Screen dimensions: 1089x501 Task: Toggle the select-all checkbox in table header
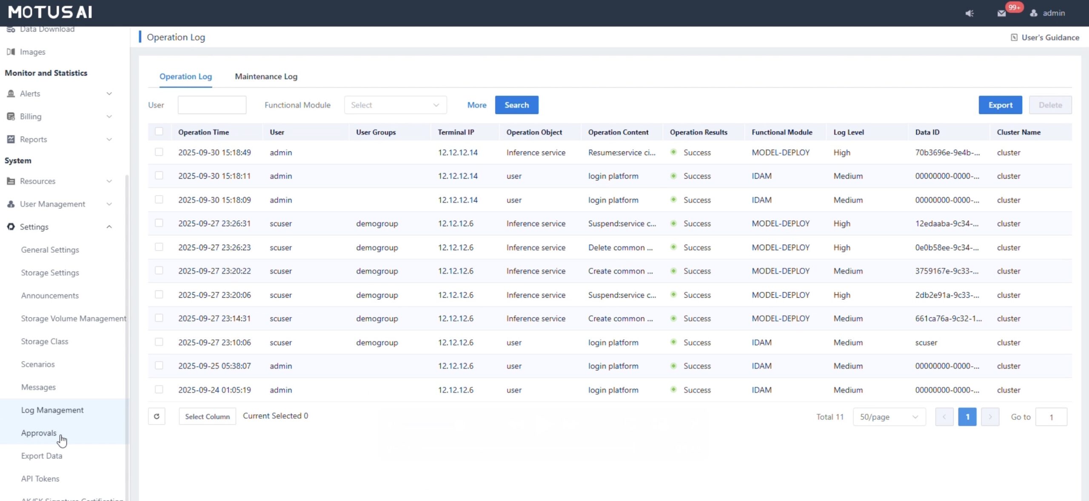click(x=159, y=132)
